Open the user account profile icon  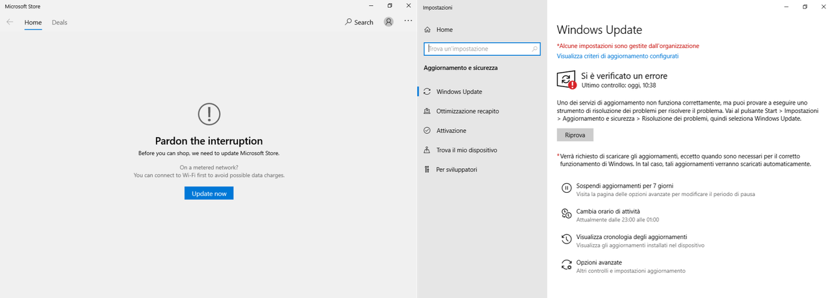click(389, 21)
